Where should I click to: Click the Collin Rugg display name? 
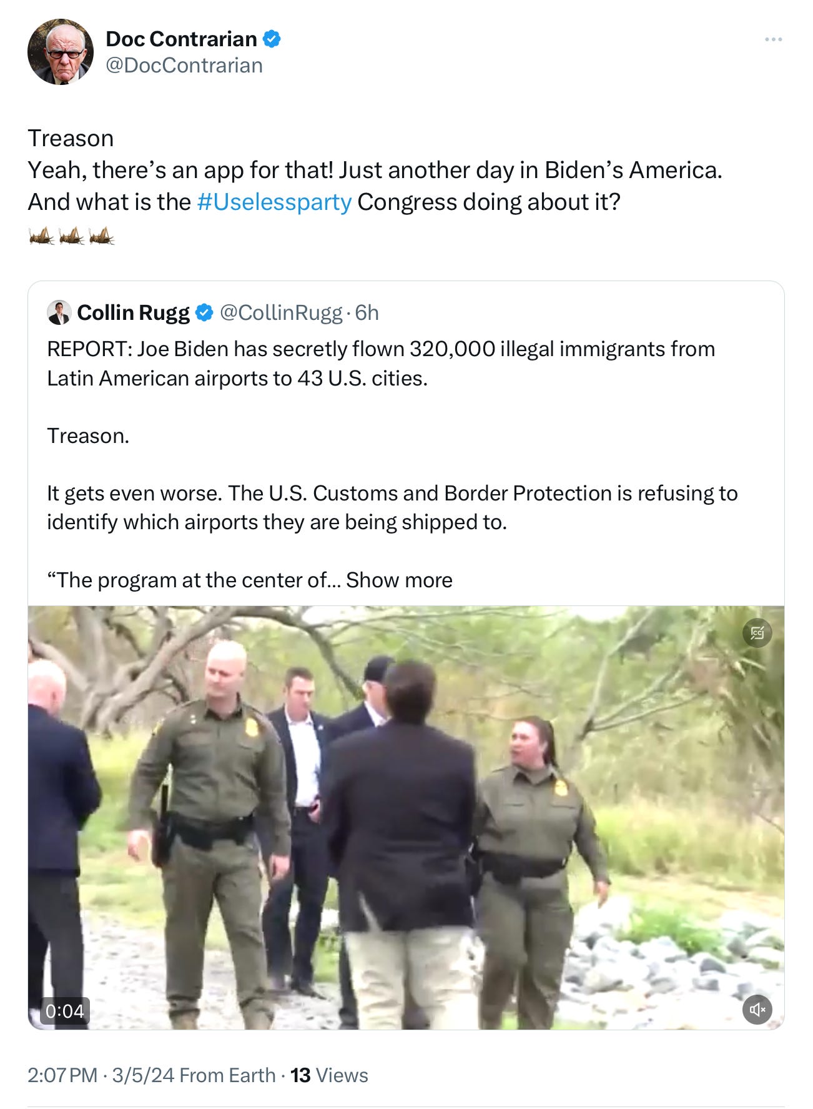point(133,312)
